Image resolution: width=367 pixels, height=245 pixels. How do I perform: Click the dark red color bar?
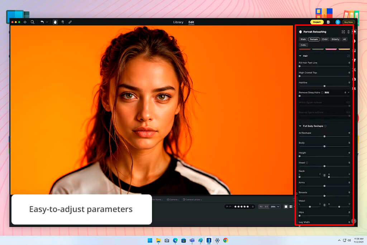coord(305,49)
